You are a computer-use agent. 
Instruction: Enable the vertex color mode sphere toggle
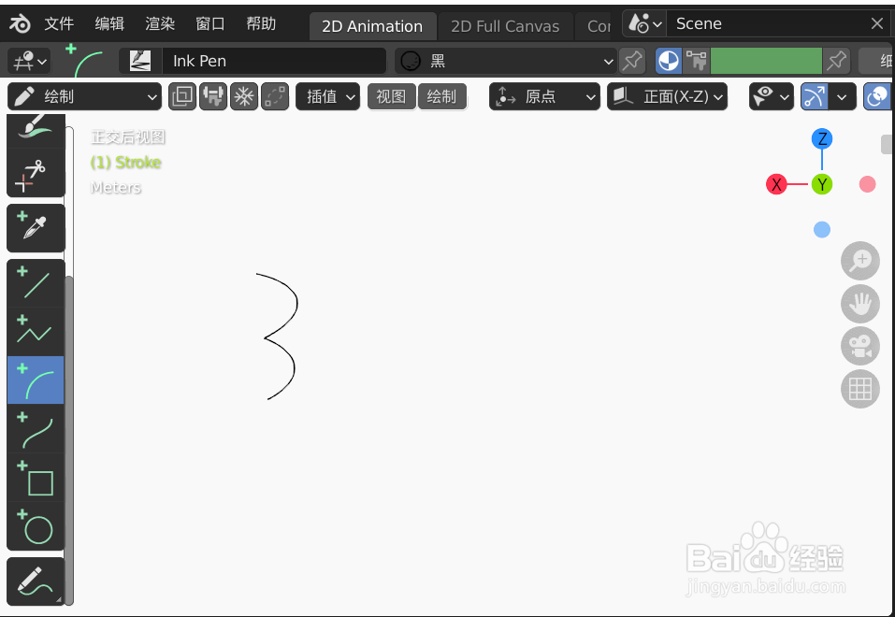tap(668, 60)
